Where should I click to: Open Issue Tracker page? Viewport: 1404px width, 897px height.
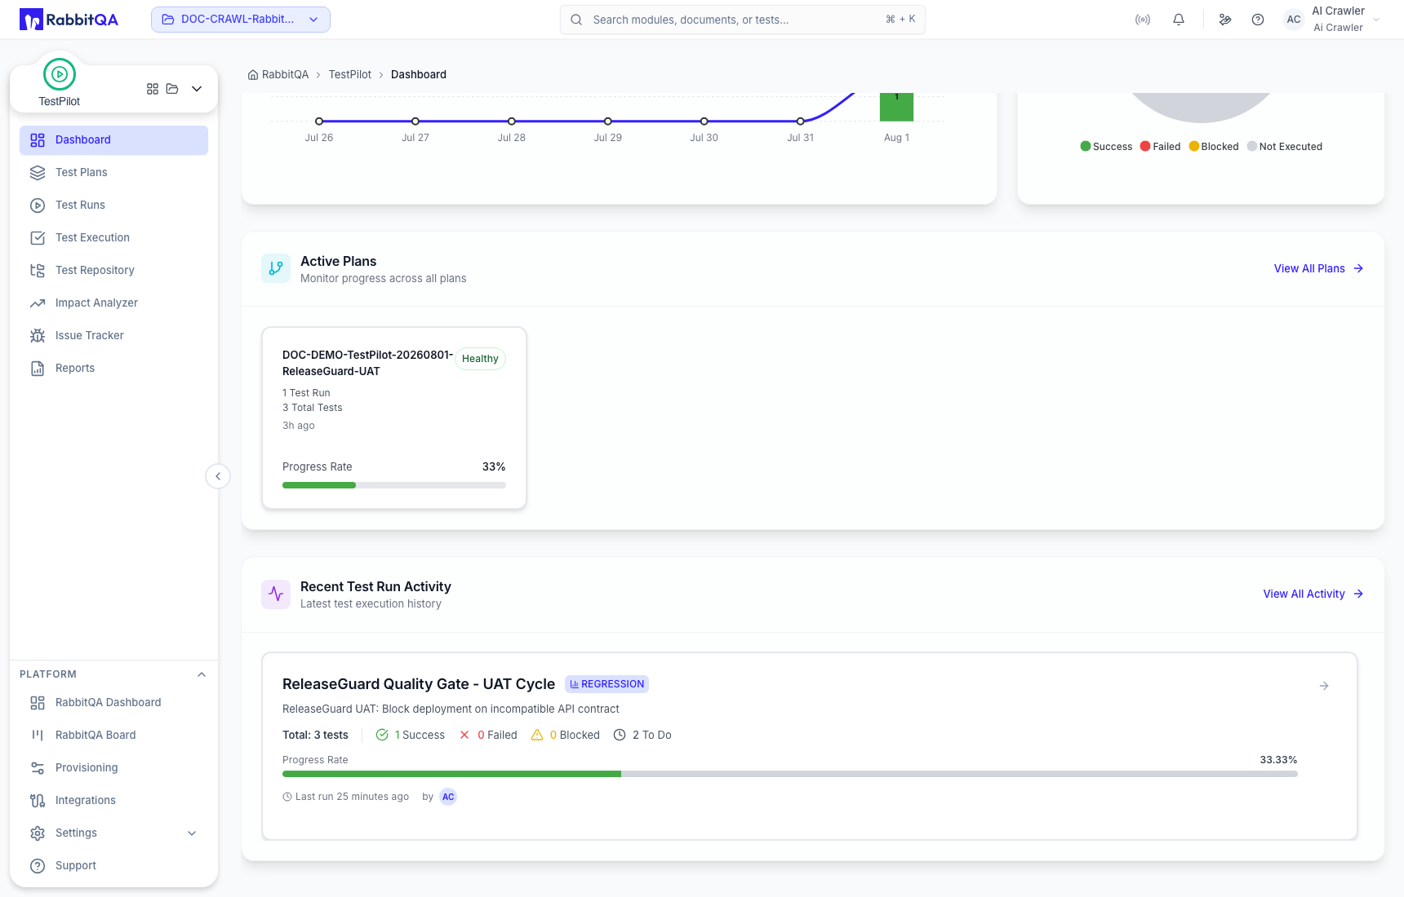(x=113, y=335)
